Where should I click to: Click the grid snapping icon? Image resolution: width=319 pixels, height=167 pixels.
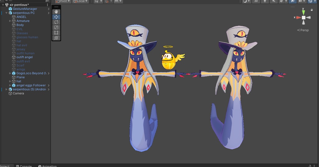point(97,1)
